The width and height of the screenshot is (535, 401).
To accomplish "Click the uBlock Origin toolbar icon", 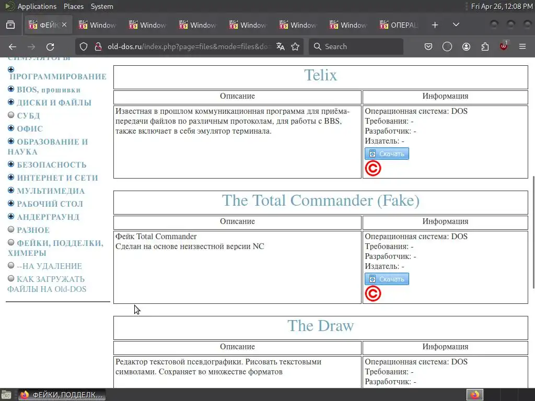I will [x=504, y=46].
